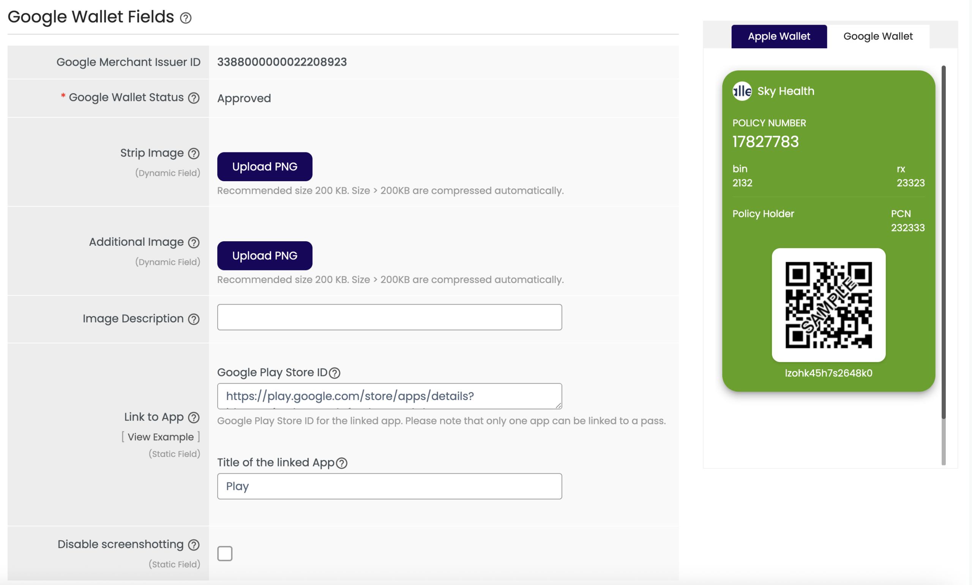Click bin value 2132 on pass
Screen dimensions: 972x585
[742, 183]
